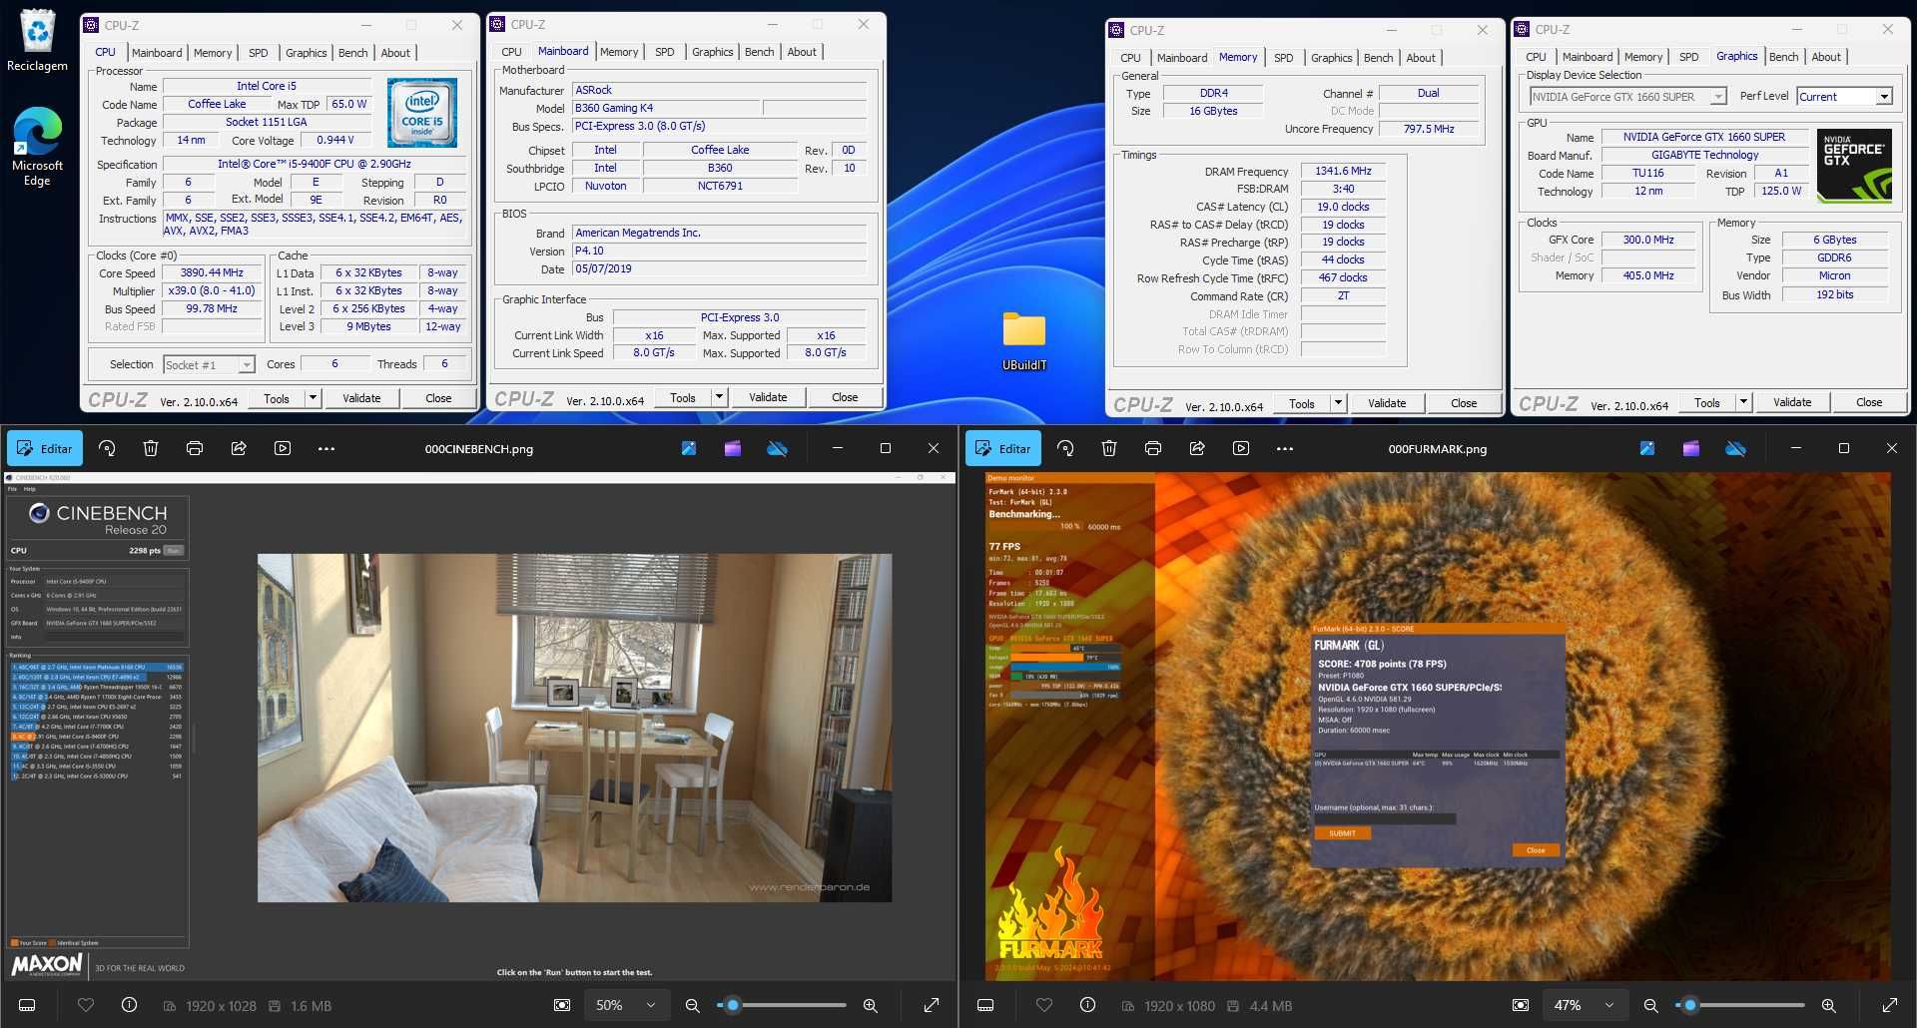Click Close button in Mainboard CPU-Z window
The height and width of the screenshot is (1028, 1917).
coord(845,397)
